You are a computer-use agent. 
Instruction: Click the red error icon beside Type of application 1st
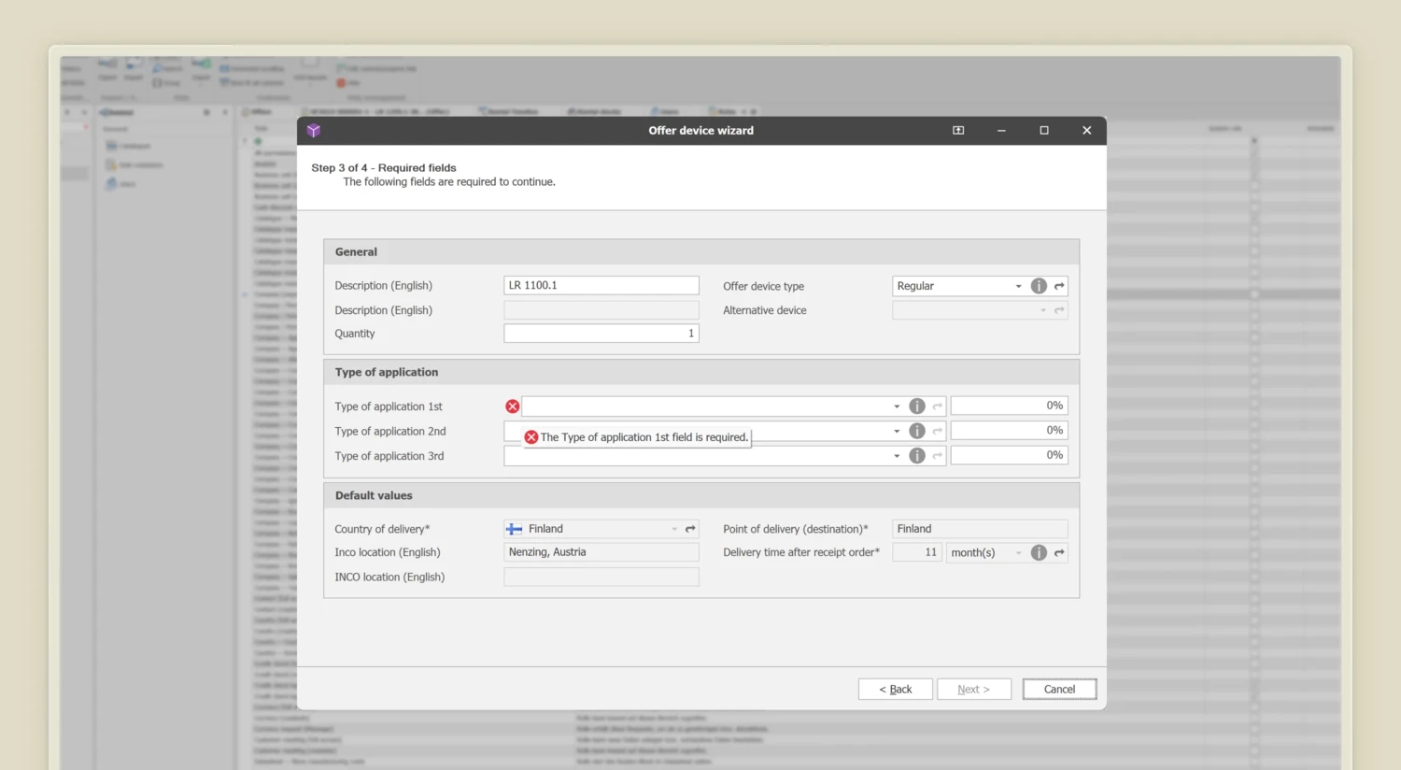(512, 406)
